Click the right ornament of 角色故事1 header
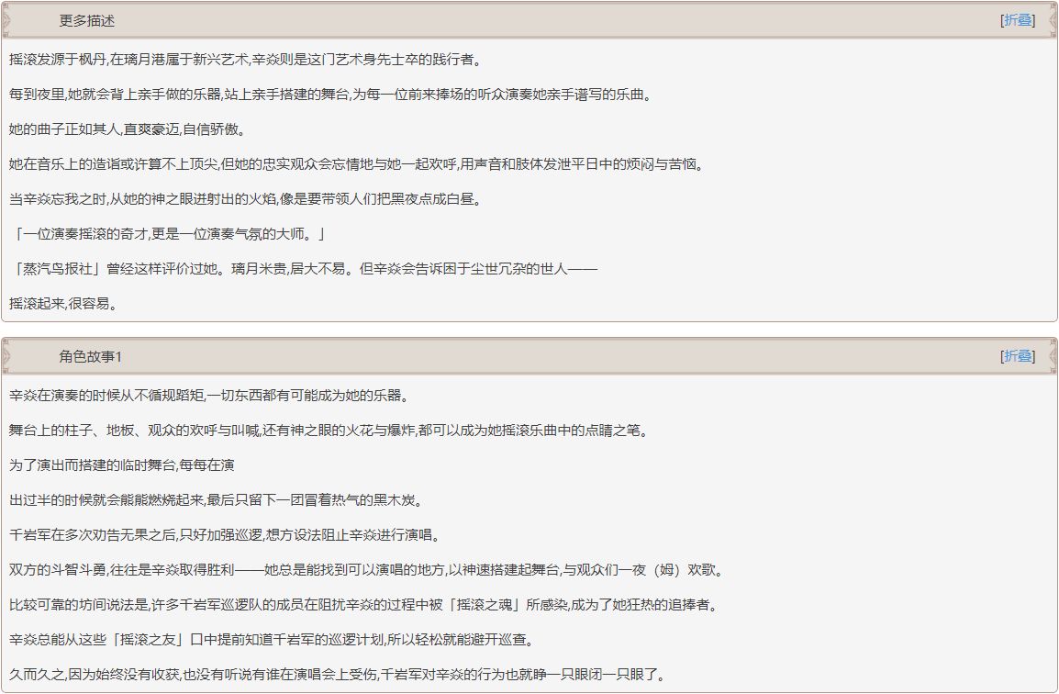The height and width of the screenshot is (694, 1059). [1053, 356]
